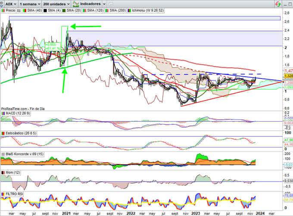Click the 2,6 level on price axis
293x216 pixels.
pos(287,22)
